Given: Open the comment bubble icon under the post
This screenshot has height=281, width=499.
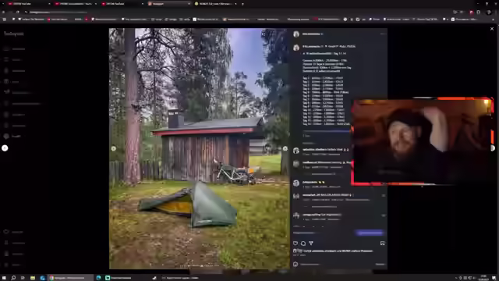Looking at the screenshot, I should pyautogui.click(x=303, y=244).
